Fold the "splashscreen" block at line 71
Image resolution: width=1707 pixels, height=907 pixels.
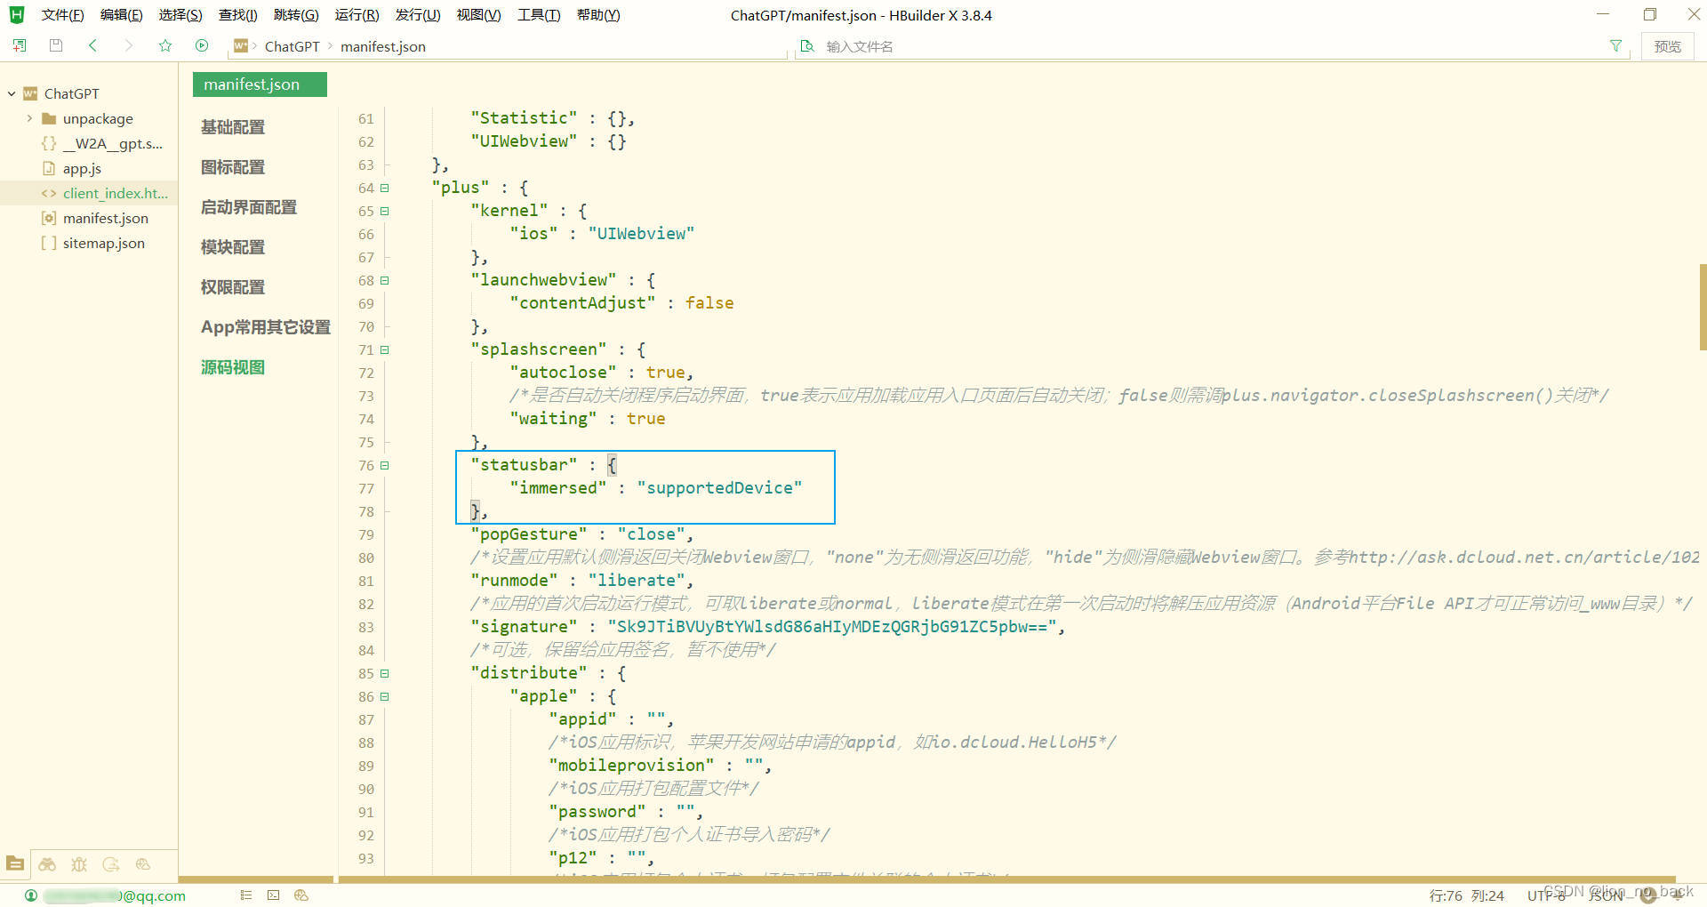[x=385, y=349]
